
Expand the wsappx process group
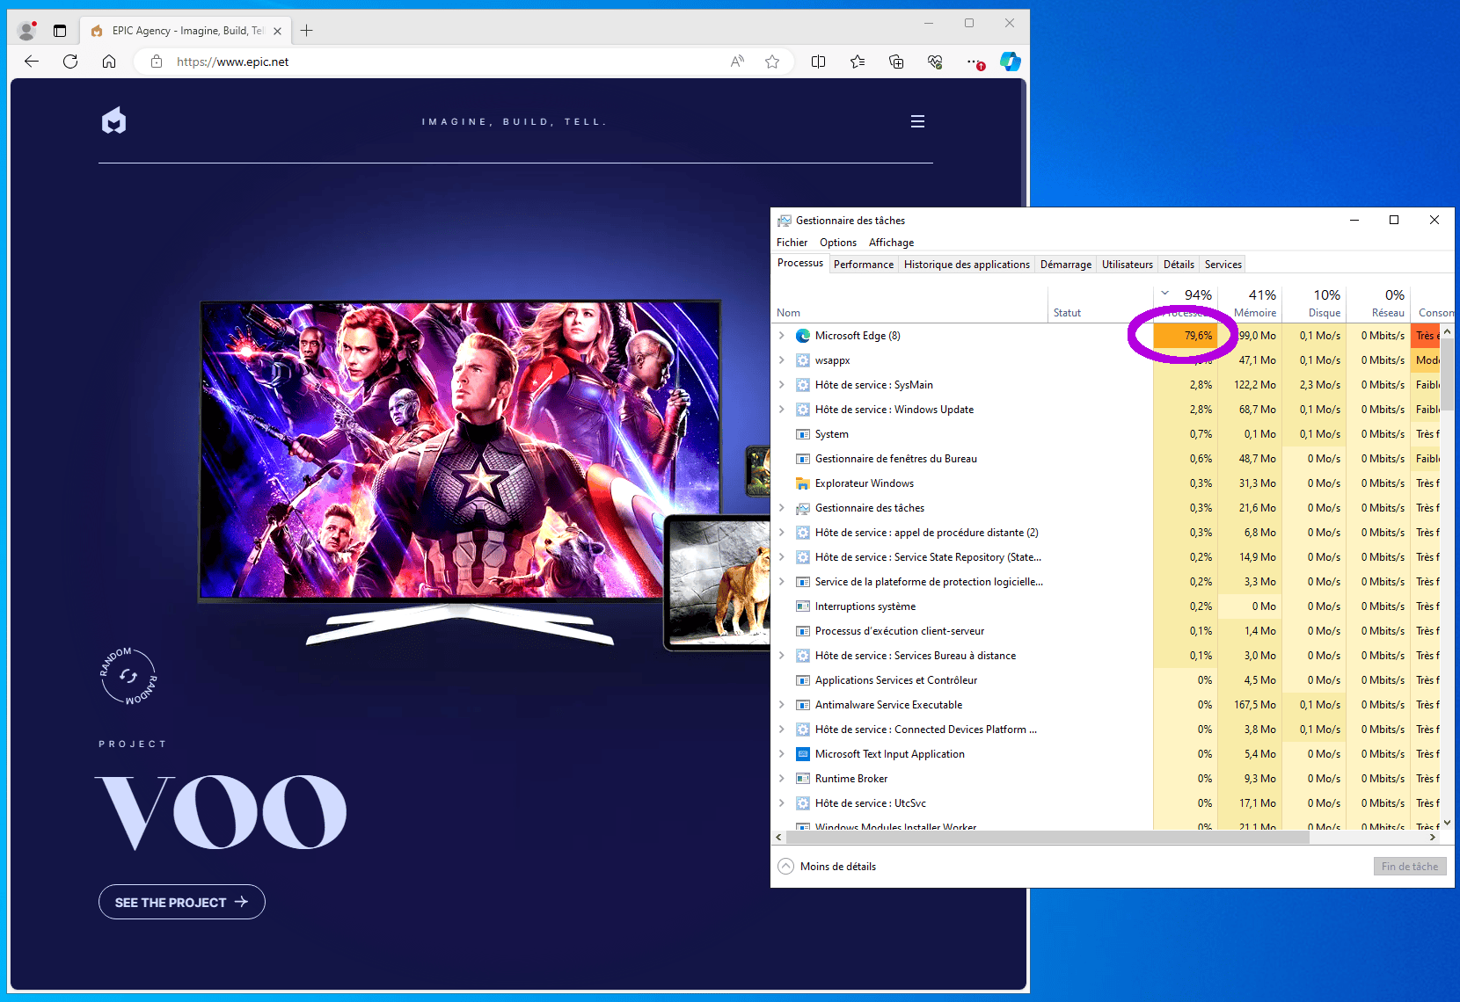click(x=781, y=360)
